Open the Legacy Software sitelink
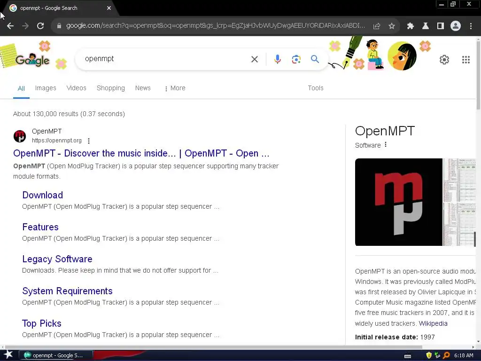Image resolution: width=481 pixels, height=361 pixels. tap(57, 259)
